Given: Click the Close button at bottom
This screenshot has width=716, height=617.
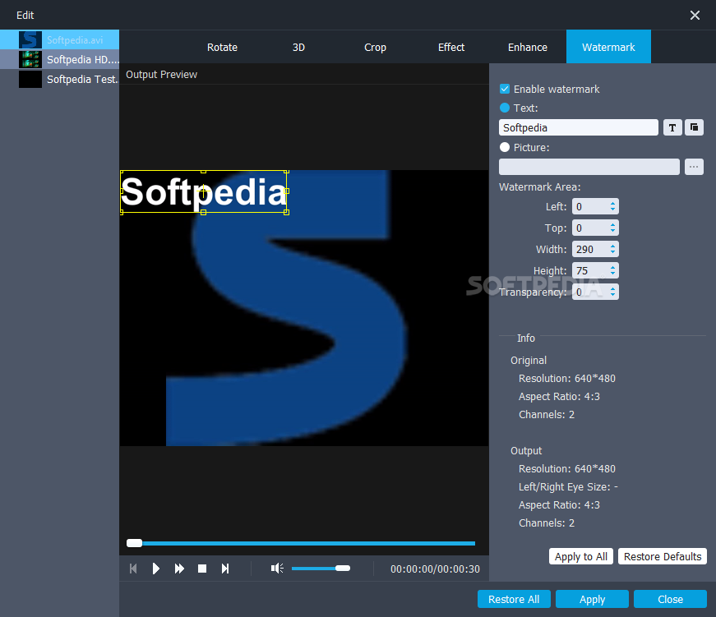Looking at the screenshot, I should (x=670, y=599).
